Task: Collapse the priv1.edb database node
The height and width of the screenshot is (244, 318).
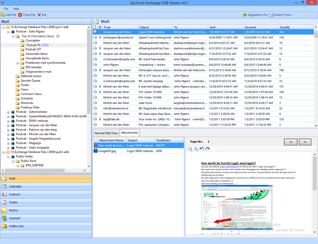Action: pos(4,27)
